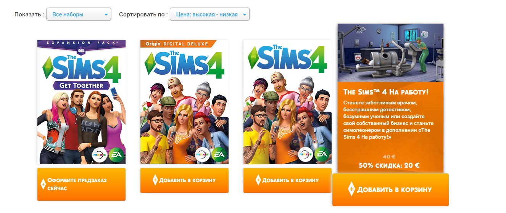Click the plus diamond icon on the На работу cart button

tap(351, 189)
